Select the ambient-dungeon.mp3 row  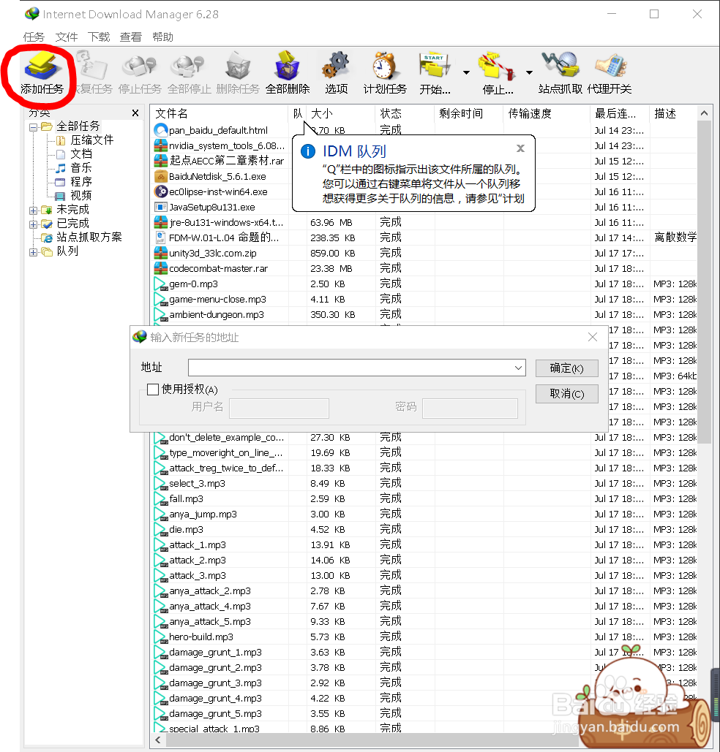tap(424, 314)
